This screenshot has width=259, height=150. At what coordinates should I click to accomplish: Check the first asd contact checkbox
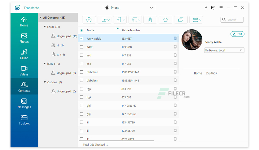(x=81, y=55)
